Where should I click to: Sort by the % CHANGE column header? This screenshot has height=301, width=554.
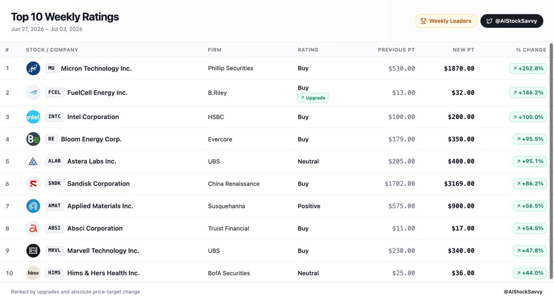(x=531, y=50)
